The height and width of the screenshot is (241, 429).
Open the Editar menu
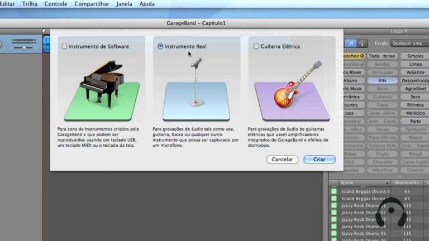tap(7, 4)
